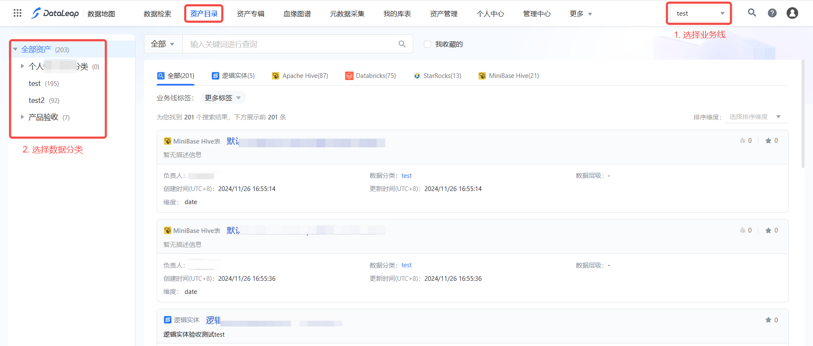Select the test2 (92) category

[x=44, y=100]
